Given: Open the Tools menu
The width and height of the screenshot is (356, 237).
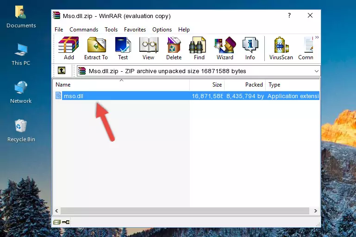Looking at the screenshot, I should tap(111, 30).
